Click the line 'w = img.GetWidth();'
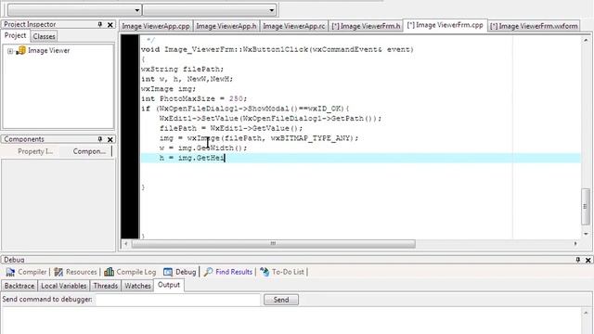The image size is (594, 334). pyautogui.click(x=203, y=148)
